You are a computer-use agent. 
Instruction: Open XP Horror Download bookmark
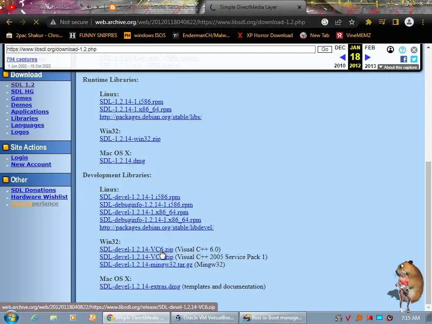click(x=265, y=35)
